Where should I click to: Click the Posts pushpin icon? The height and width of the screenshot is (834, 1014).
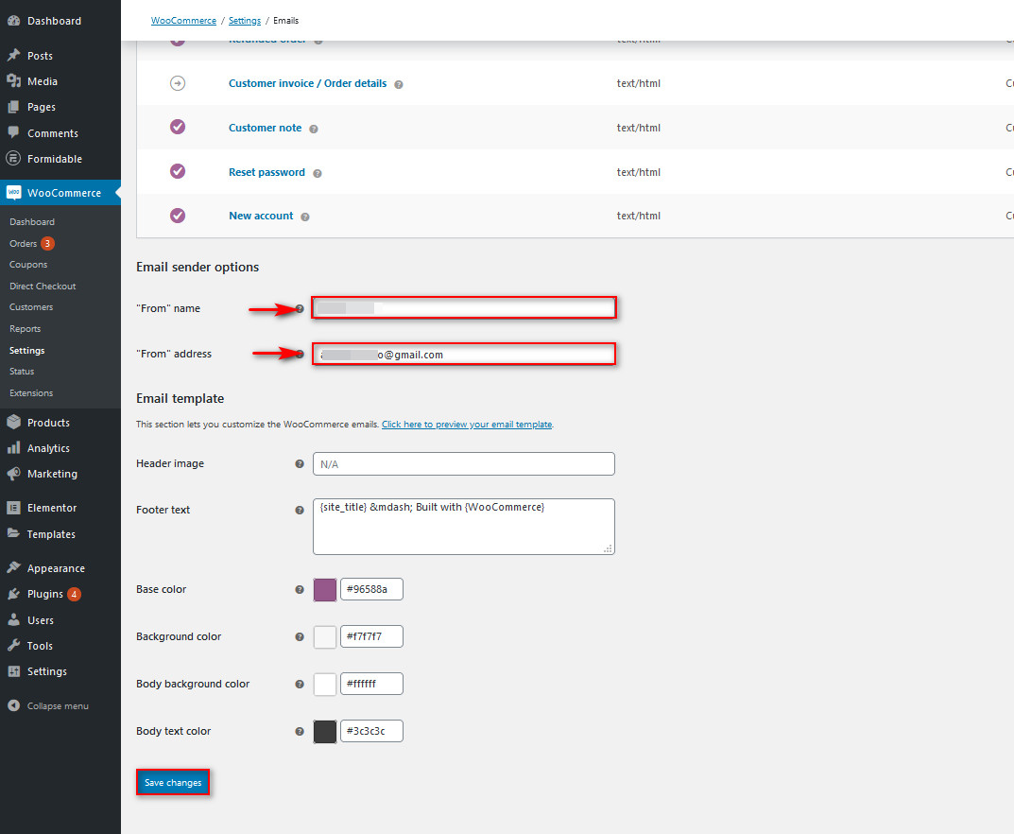point(13,56)
